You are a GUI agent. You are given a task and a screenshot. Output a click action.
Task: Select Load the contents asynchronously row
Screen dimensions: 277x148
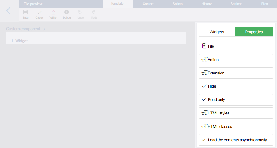tap(236, 140)
